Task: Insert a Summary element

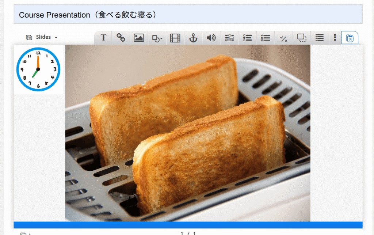Action: (320, 38)
